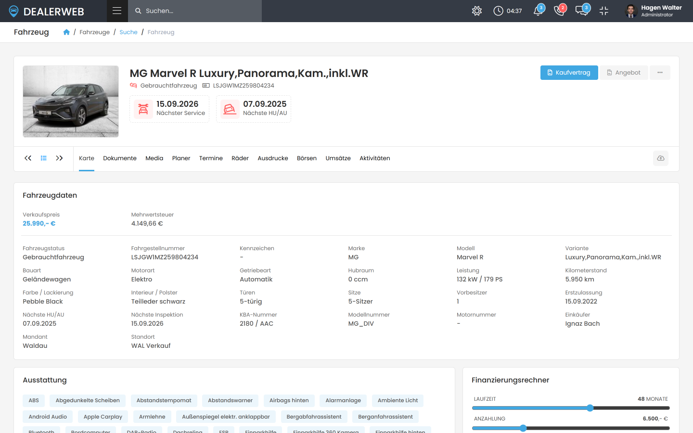Viewport: 693px width, 433px height.
Task: Open the hamburger navigation menu
Action: pos(117,11)
